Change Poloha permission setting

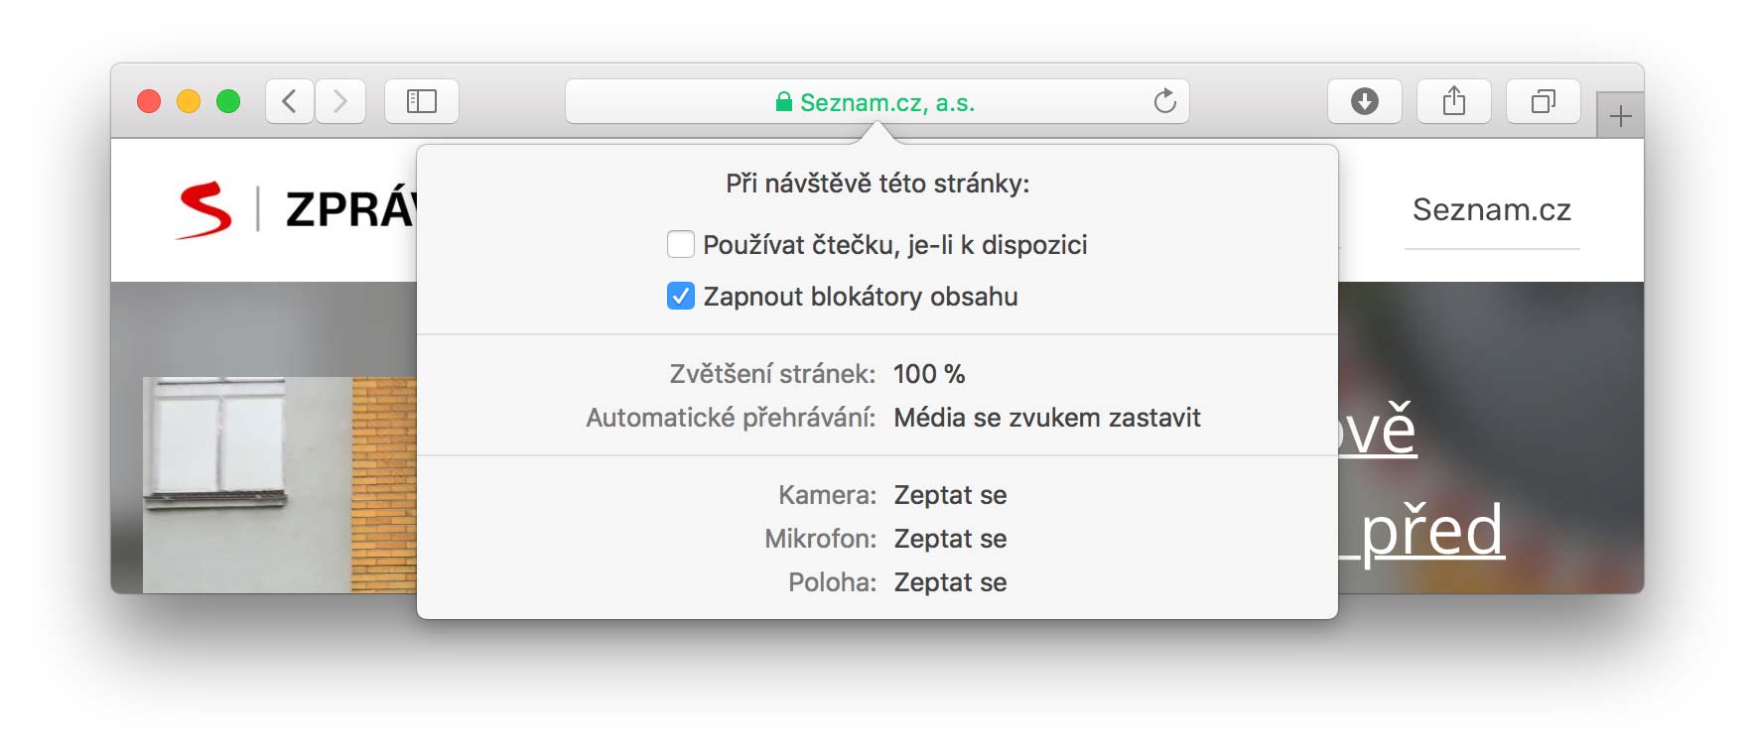950,582
